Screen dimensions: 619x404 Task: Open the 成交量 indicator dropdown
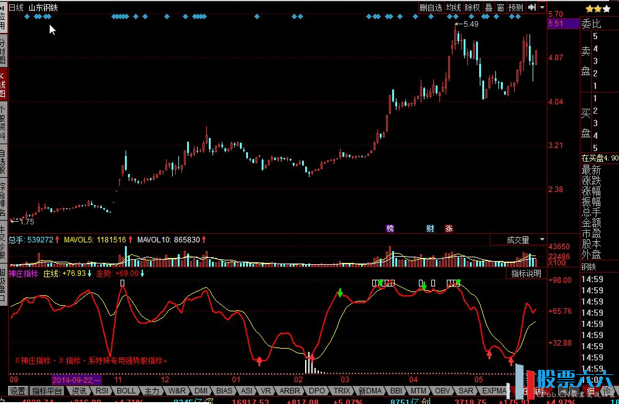point(518,239)
